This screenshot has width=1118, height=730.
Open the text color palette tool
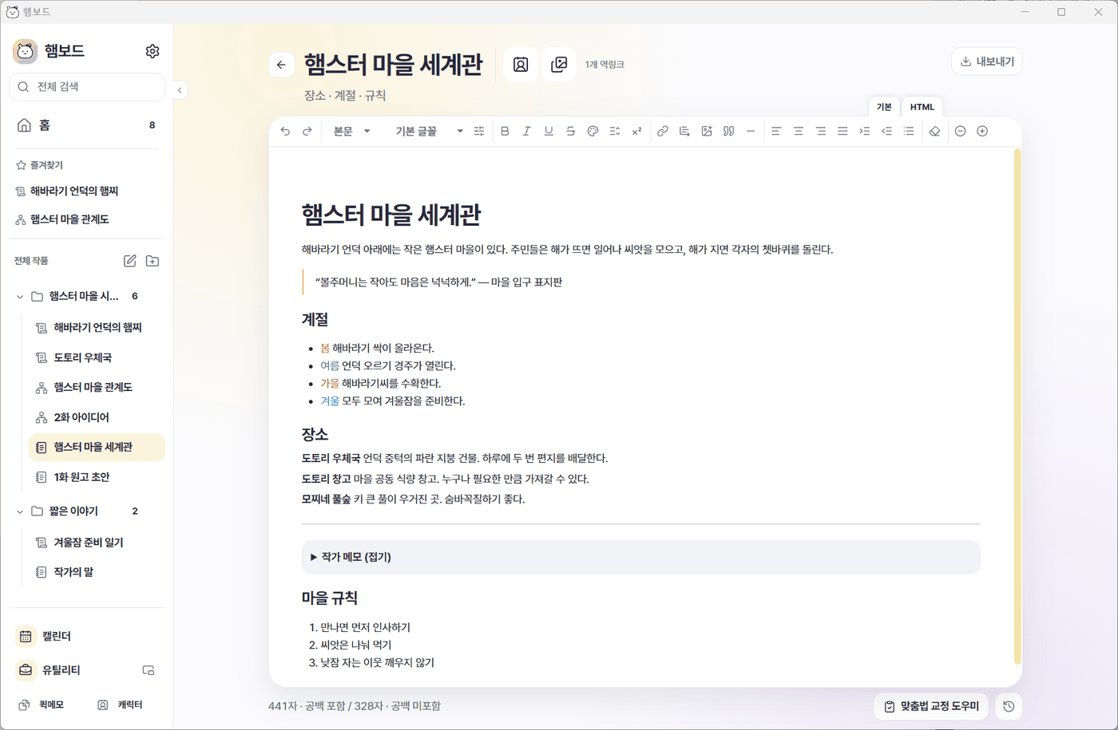click(x=593, y=132)
